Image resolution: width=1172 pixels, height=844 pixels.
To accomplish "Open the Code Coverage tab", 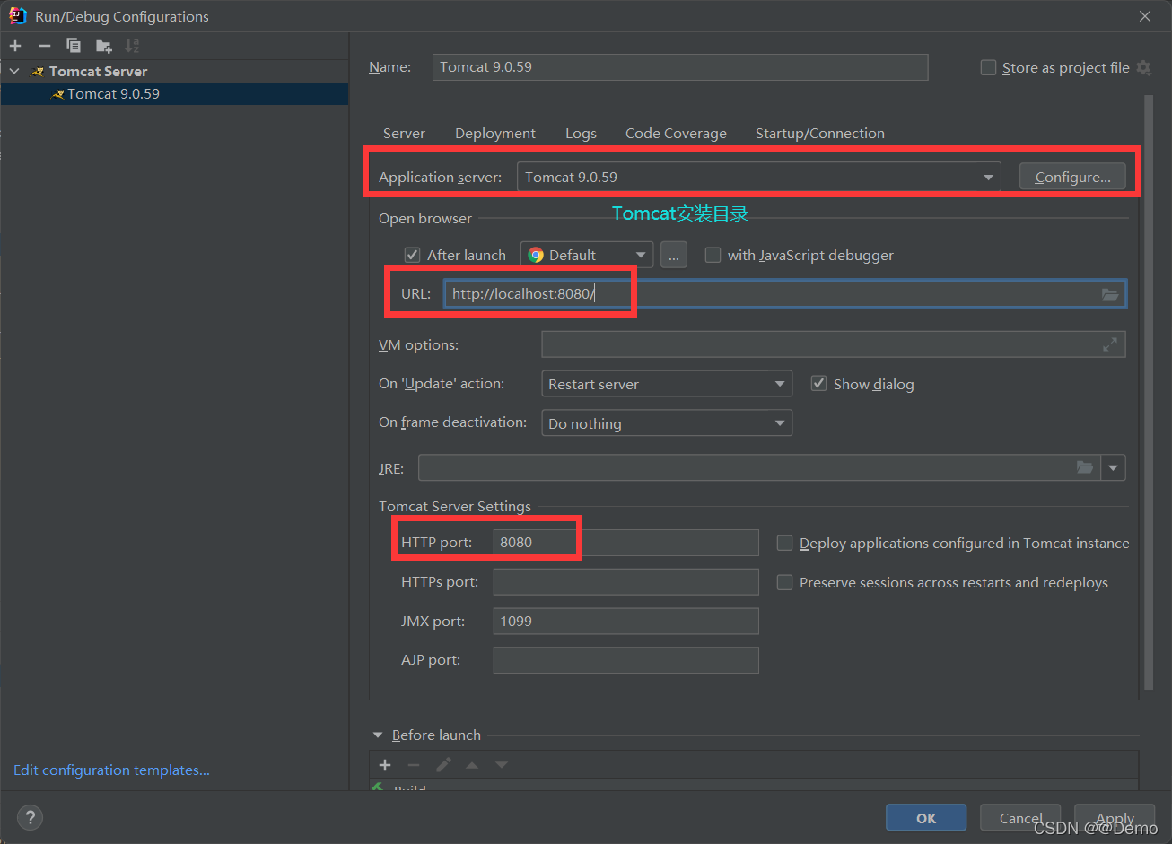I will pyautogui.click(x=676, y=133).
